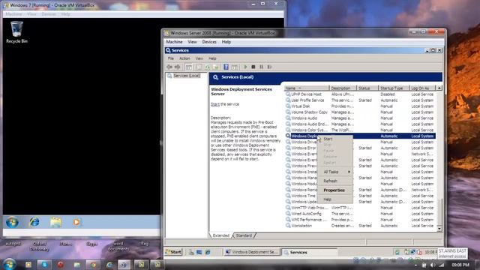Viewport: 480px width, 270px height.
Task: Click the Forward arrow in Services toolbar
Action: (178, 67)
